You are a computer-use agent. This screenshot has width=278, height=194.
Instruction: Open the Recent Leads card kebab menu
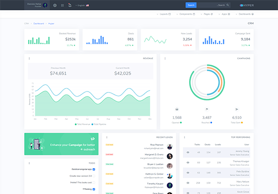[107, 137]
